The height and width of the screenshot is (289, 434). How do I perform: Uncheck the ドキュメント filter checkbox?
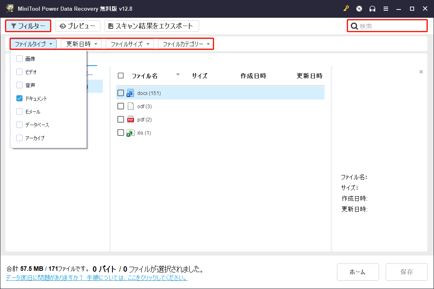[x=19, y=98]
